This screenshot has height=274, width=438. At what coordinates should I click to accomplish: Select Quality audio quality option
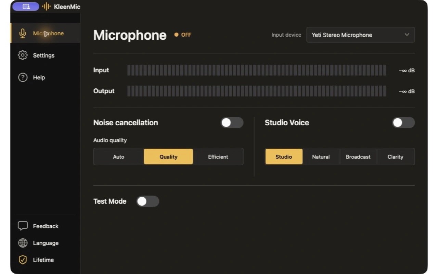click(168, 157)
